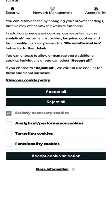Click the Accept all button

point(56,91)
